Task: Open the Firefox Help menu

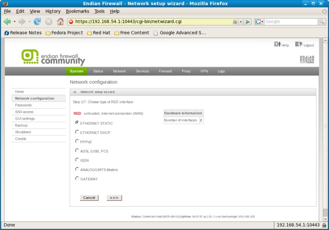Action: pyautogui.click(x=115, y=11)
